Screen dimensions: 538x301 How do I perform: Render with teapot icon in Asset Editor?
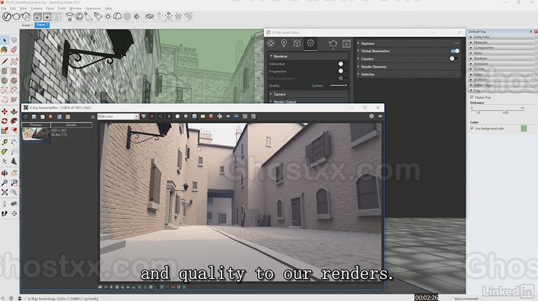coord(333,43)
